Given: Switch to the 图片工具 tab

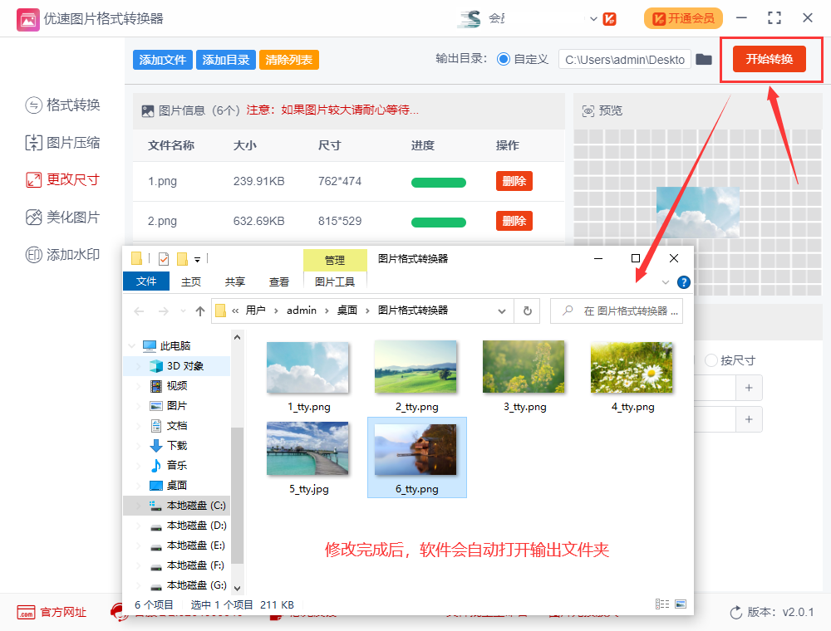Looking at the screenshot, I should coord(333,281).
